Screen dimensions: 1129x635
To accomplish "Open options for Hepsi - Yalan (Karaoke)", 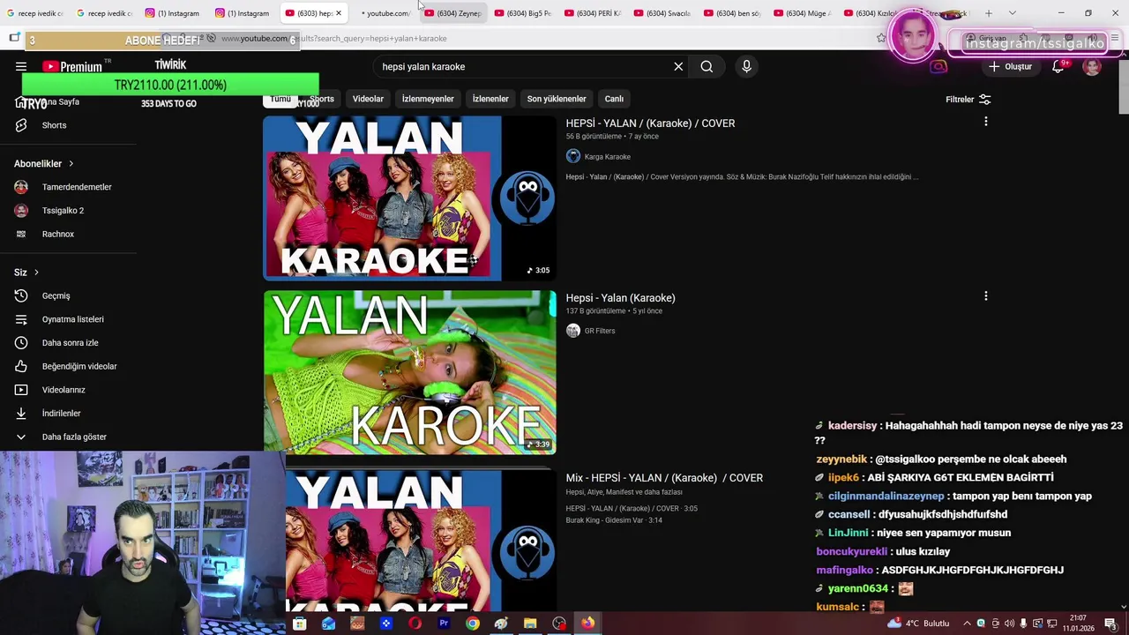I will pyautogui.click(x=985, y=296).
